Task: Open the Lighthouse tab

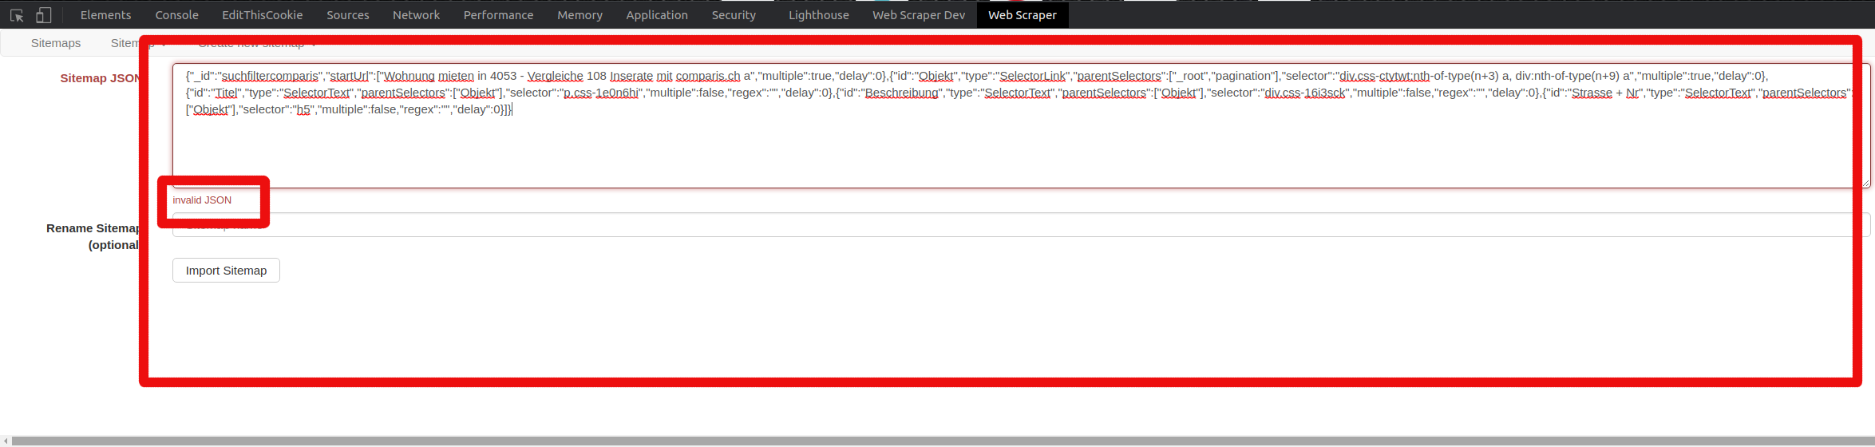Action: tap(818, 15)
